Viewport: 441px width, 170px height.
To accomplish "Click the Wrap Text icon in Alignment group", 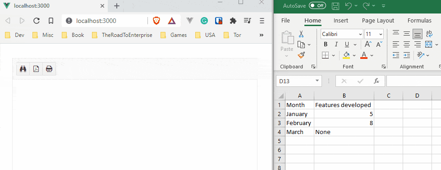I will pos(429,34).
